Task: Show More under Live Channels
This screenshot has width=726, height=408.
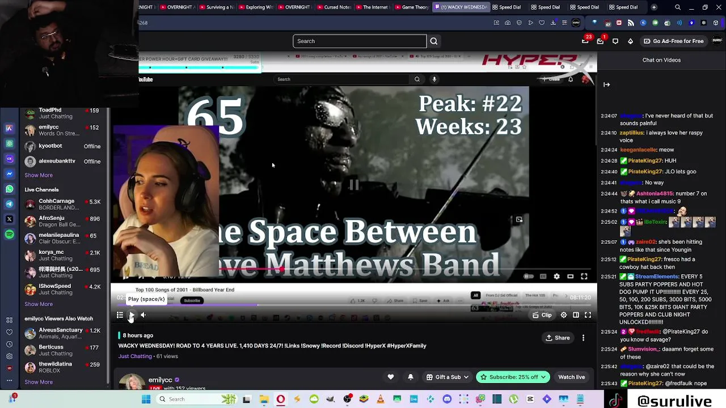Action: [39, 304]
